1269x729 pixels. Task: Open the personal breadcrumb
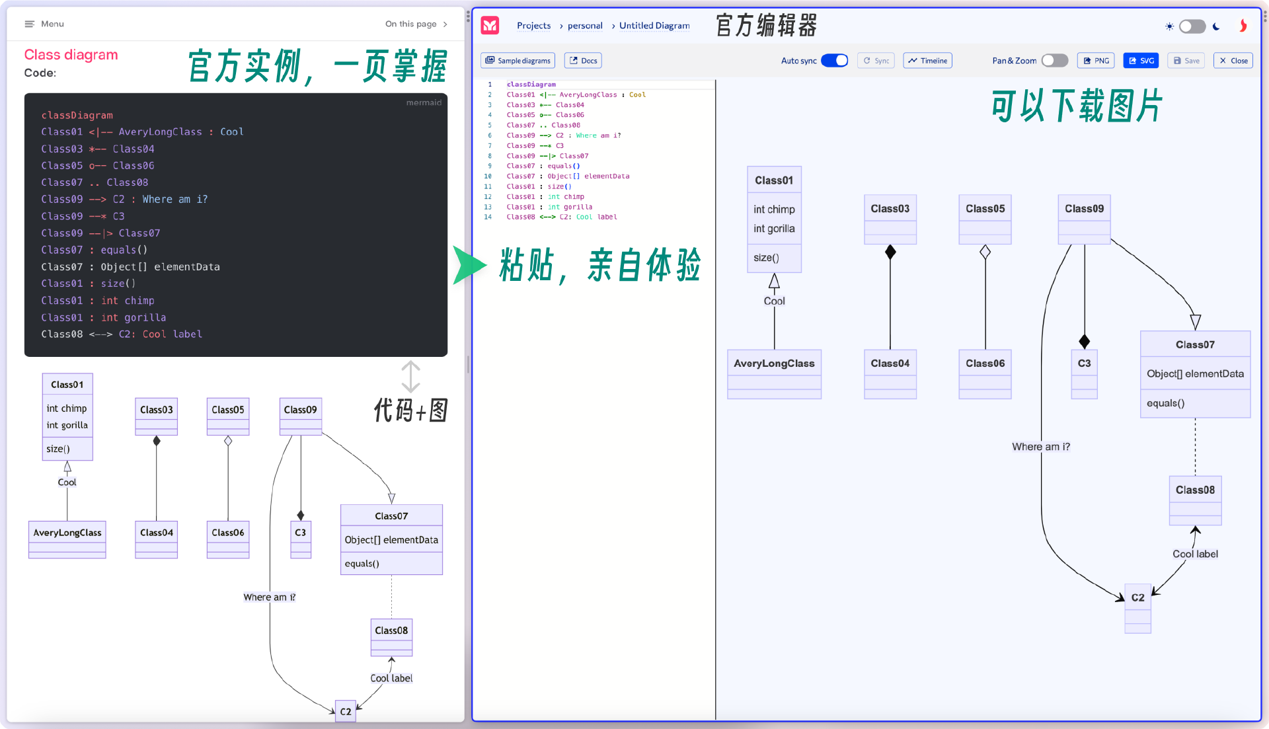click(x=585, y=26)
